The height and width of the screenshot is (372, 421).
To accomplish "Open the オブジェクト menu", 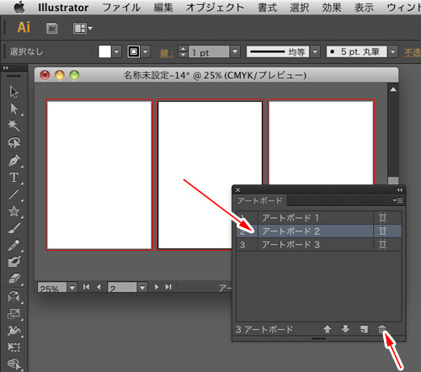I will pos(215,8).
